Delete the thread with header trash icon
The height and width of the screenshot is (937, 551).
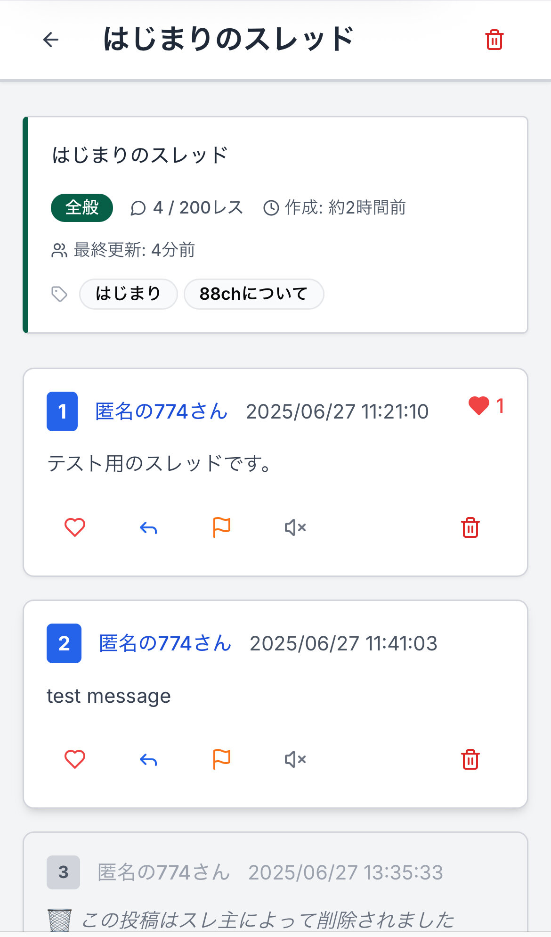[494, 40]
